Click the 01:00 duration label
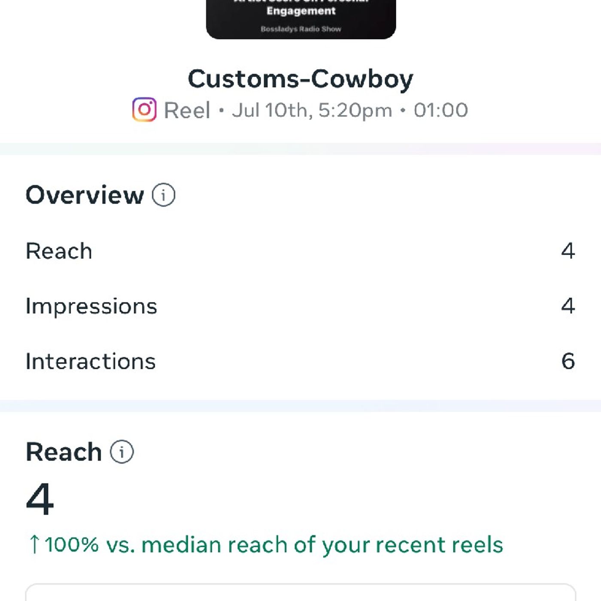Screen dimensions: 601x601 tap(441, 110)
